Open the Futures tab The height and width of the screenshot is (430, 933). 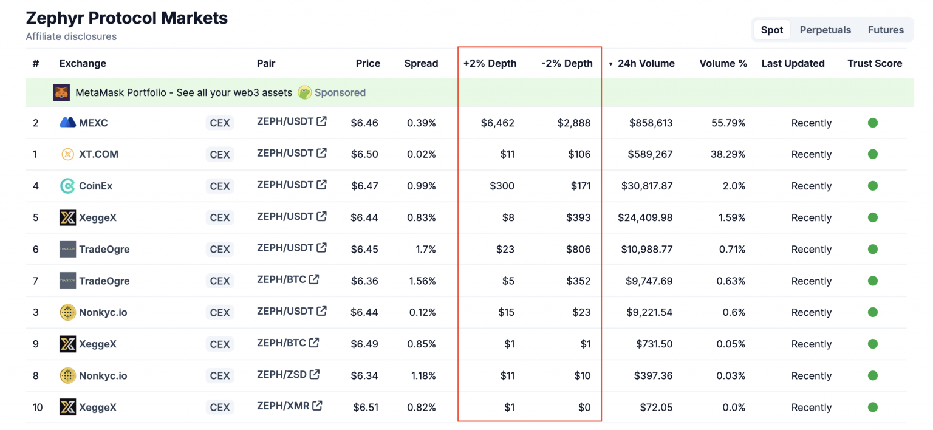[x=886, y=29]
